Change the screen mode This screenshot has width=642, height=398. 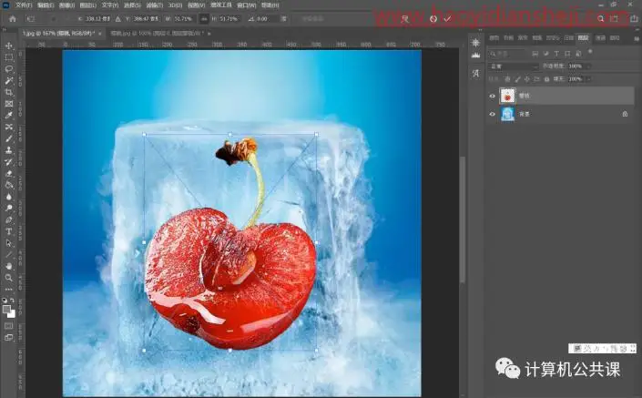coord(8,338)
